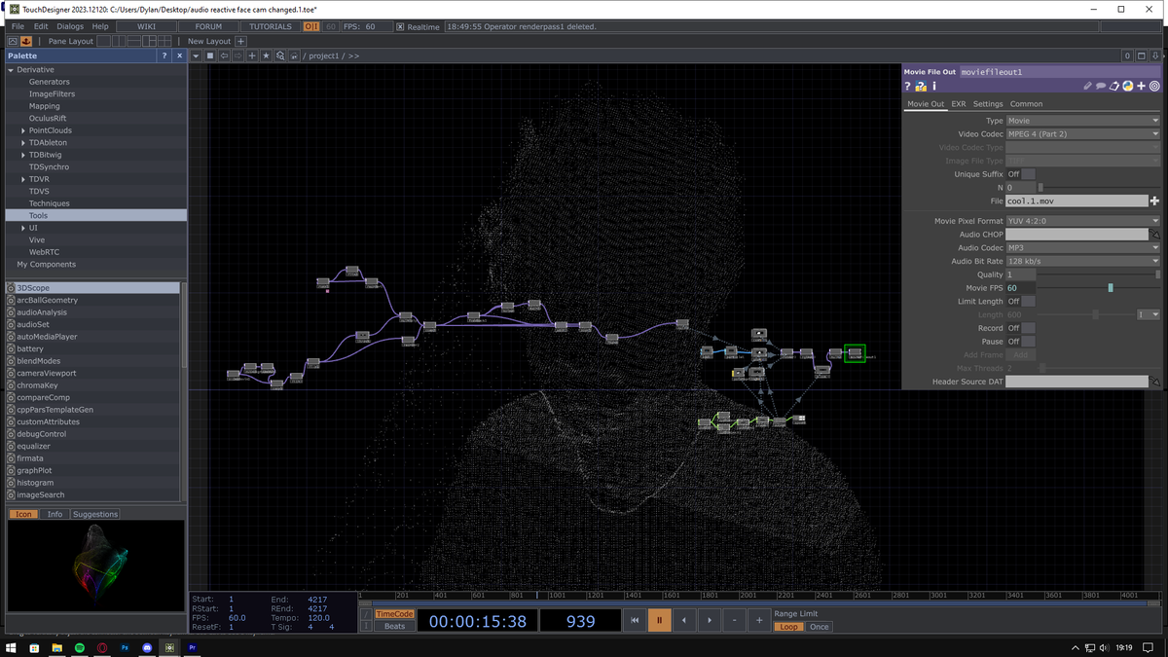Open the Dialogs menu
The width and height of the screenshot is (1168, 657).
point(69,26)
